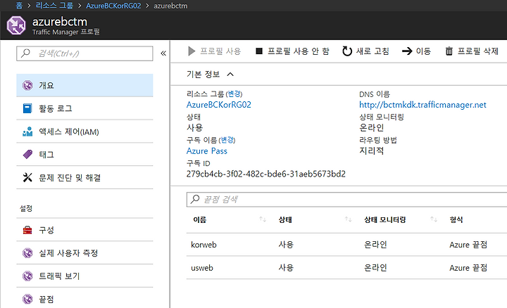Click the refresh circular arrow icon
This screenshot has height=308, width=507.
347,51
